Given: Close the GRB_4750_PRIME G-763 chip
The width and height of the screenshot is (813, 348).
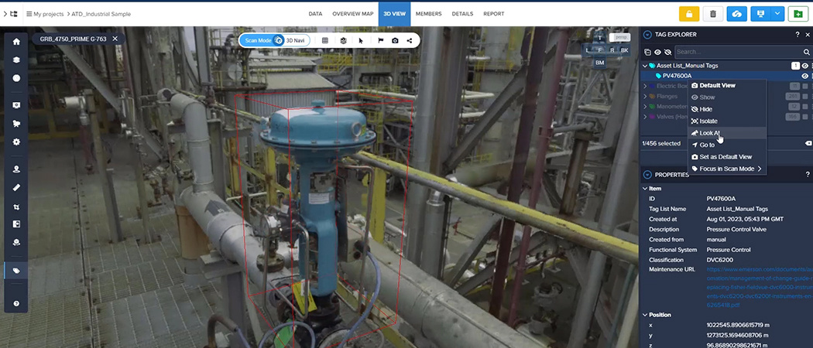Looking at the screenshot, I should [115, 39].
